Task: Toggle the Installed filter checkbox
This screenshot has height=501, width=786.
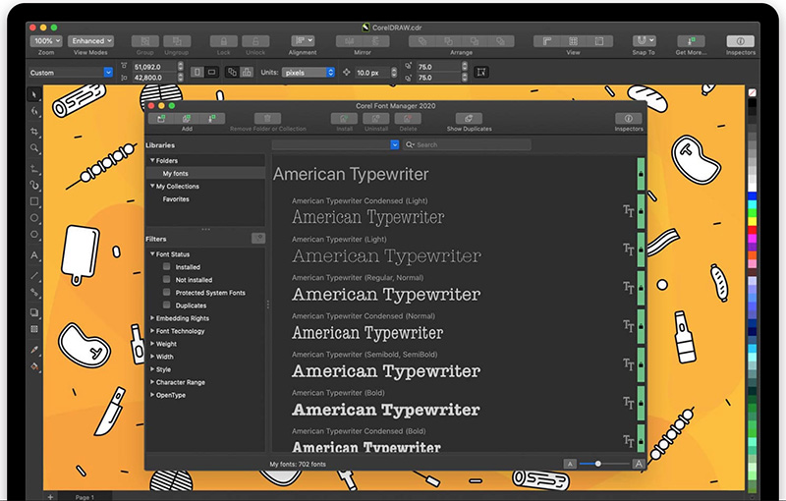Action: [166, 266]
